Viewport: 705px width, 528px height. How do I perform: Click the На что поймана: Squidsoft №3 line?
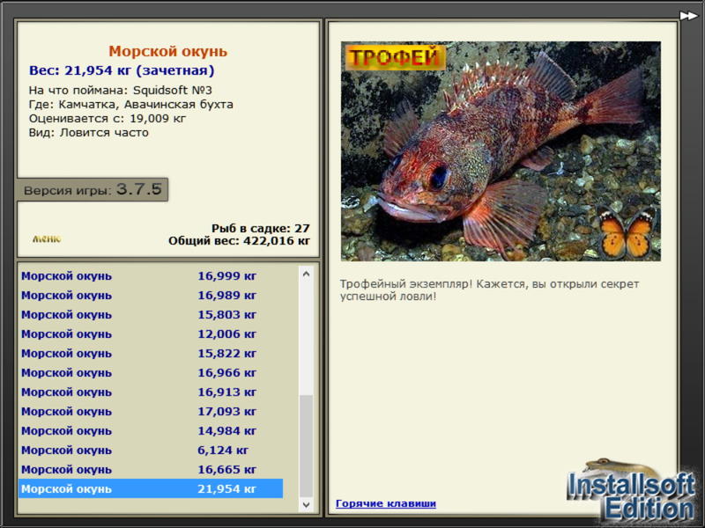[x=120, y=90]
